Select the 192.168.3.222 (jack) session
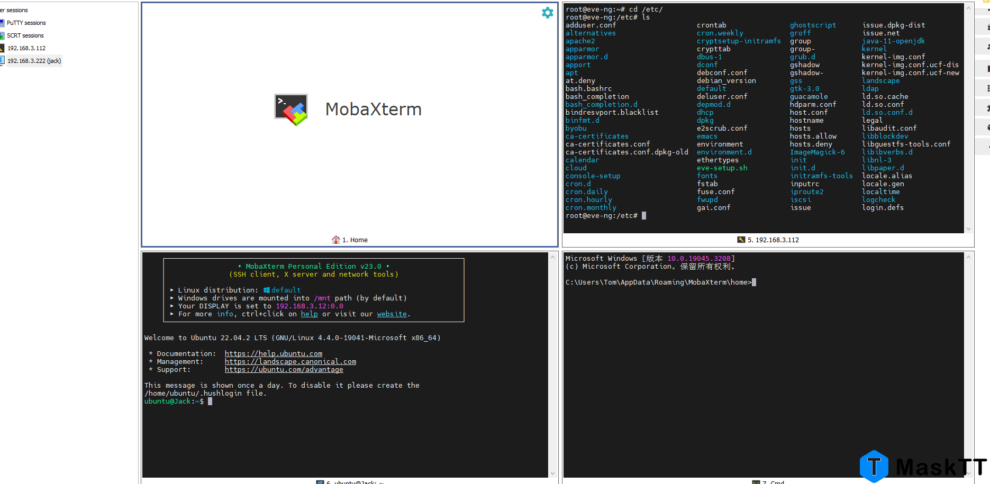990x484 pixels. tap(34, 61)
